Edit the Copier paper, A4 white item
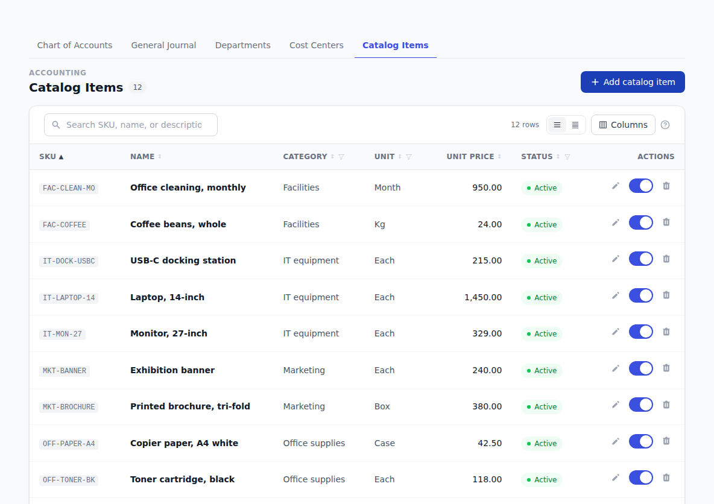 click(x=615, y=441)
